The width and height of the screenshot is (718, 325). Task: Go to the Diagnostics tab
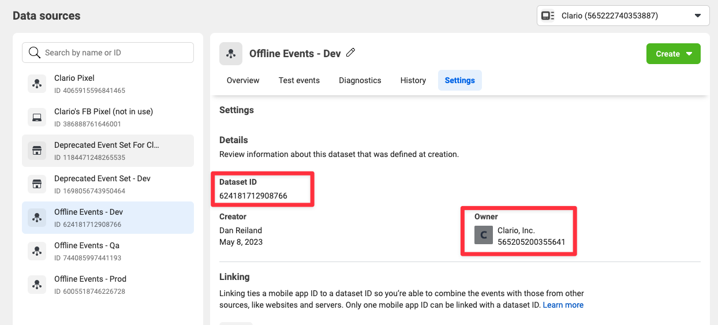pos(360,80)
